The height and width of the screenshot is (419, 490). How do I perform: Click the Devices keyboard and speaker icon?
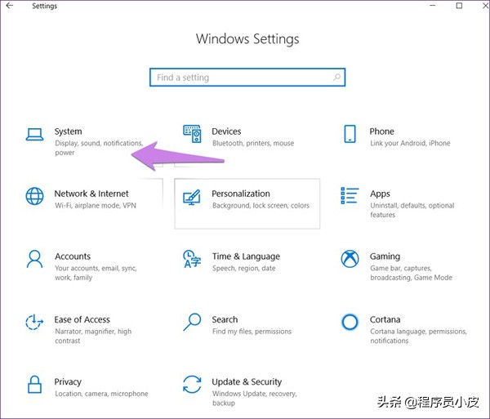(192, 134)
